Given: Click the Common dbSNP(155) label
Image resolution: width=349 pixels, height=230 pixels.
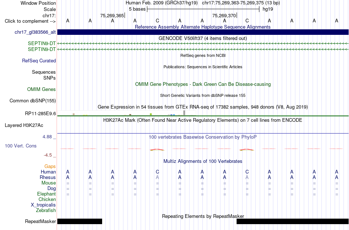Looking at the screenshot, I should coord(33,101).
